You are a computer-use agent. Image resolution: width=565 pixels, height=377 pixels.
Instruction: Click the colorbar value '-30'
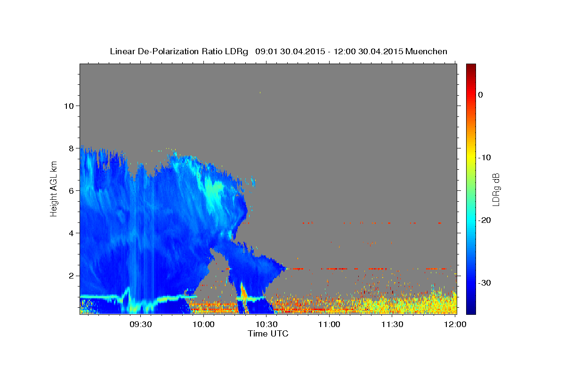tap(484, 283)
